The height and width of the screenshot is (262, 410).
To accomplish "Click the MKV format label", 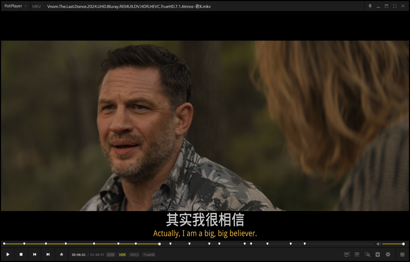I will coord(36,6).
